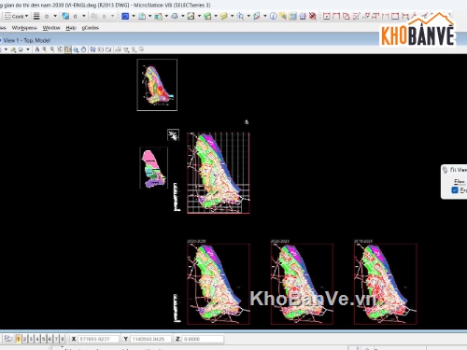467x350 pixels.
Task: Click the globe level display icon
Action: click(65, 16)
